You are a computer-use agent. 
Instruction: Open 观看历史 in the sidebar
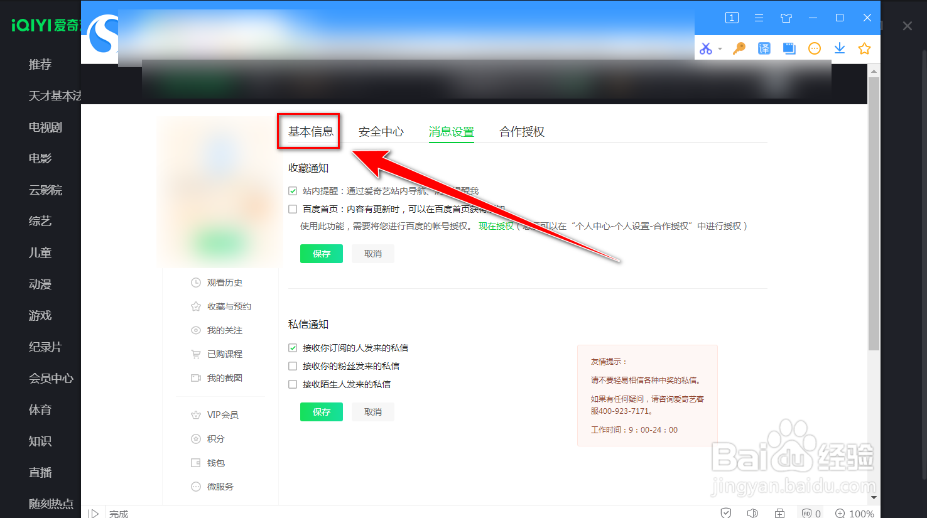coord(225,283)
